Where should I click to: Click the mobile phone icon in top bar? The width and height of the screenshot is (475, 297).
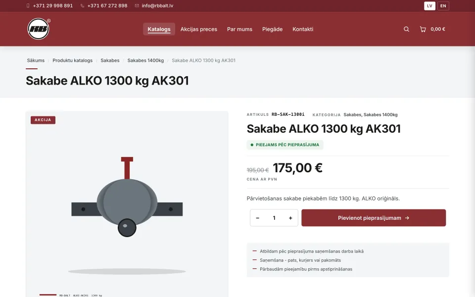click(28, 6)
